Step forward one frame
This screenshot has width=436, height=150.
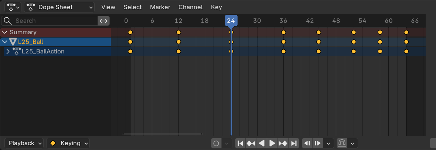point(317,144)
